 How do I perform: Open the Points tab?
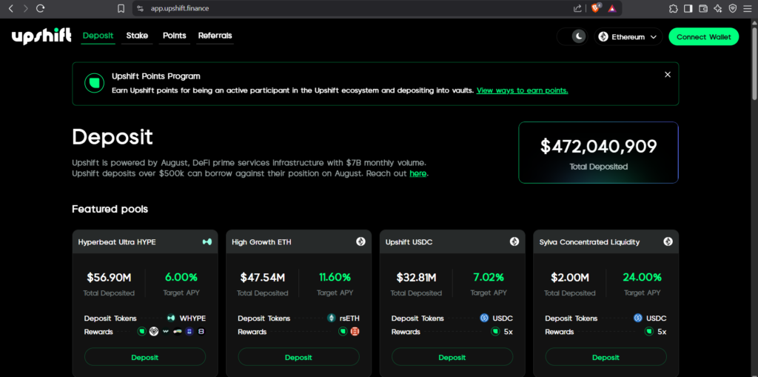175,36
